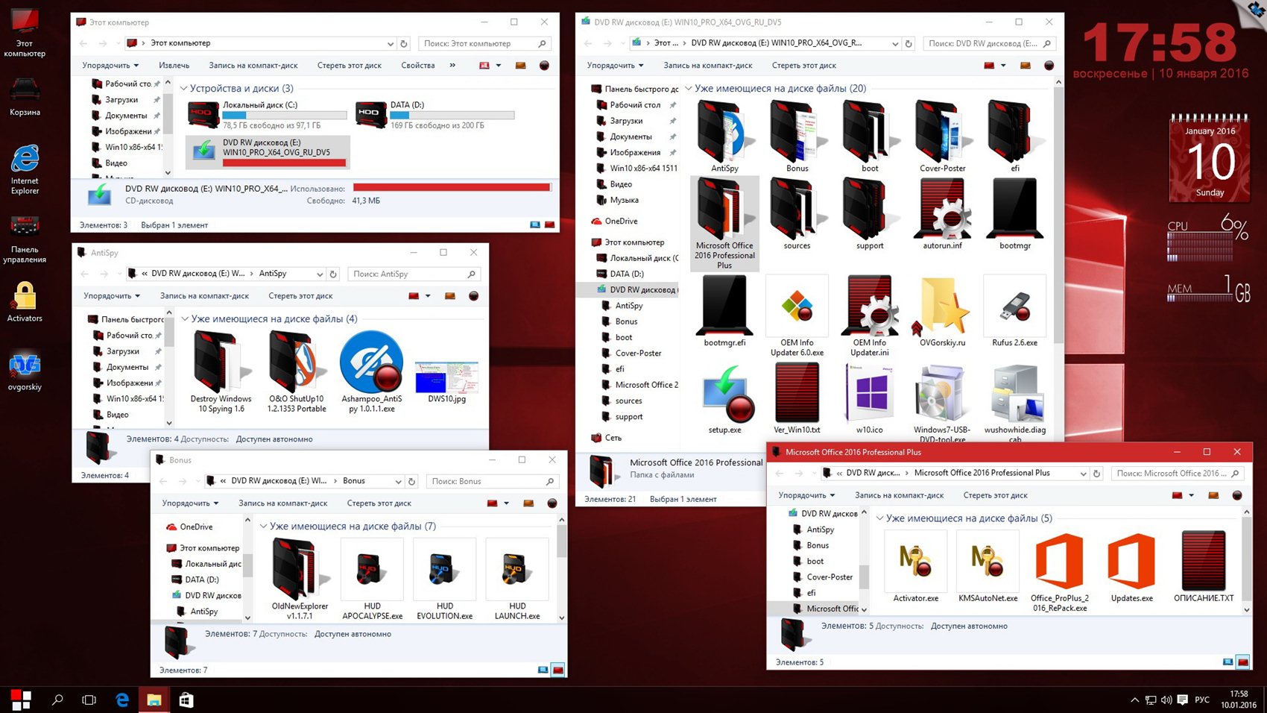
Task: Click Извлечь in This PC toolbar
Action: (174, 66)
